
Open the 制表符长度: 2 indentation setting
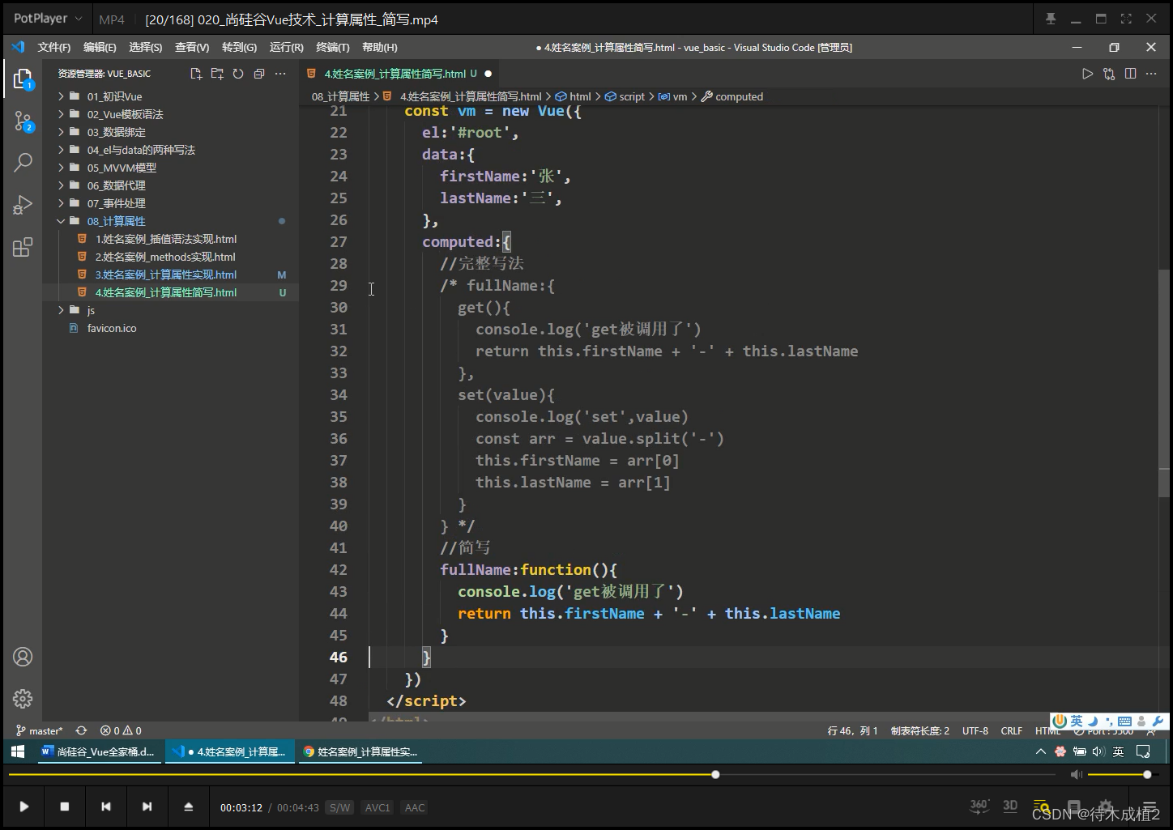[x=920, y=730]
